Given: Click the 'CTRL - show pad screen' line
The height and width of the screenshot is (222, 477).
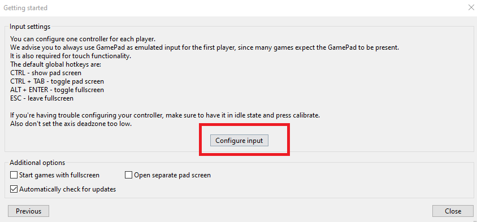Looking at the screenshot, I should coord(46,73).
